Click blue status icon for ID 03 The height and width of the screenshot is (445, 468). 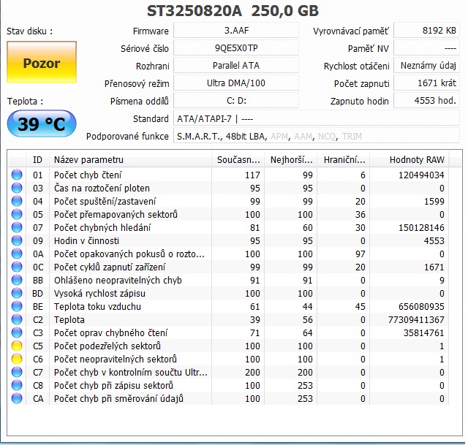[17, 188]
